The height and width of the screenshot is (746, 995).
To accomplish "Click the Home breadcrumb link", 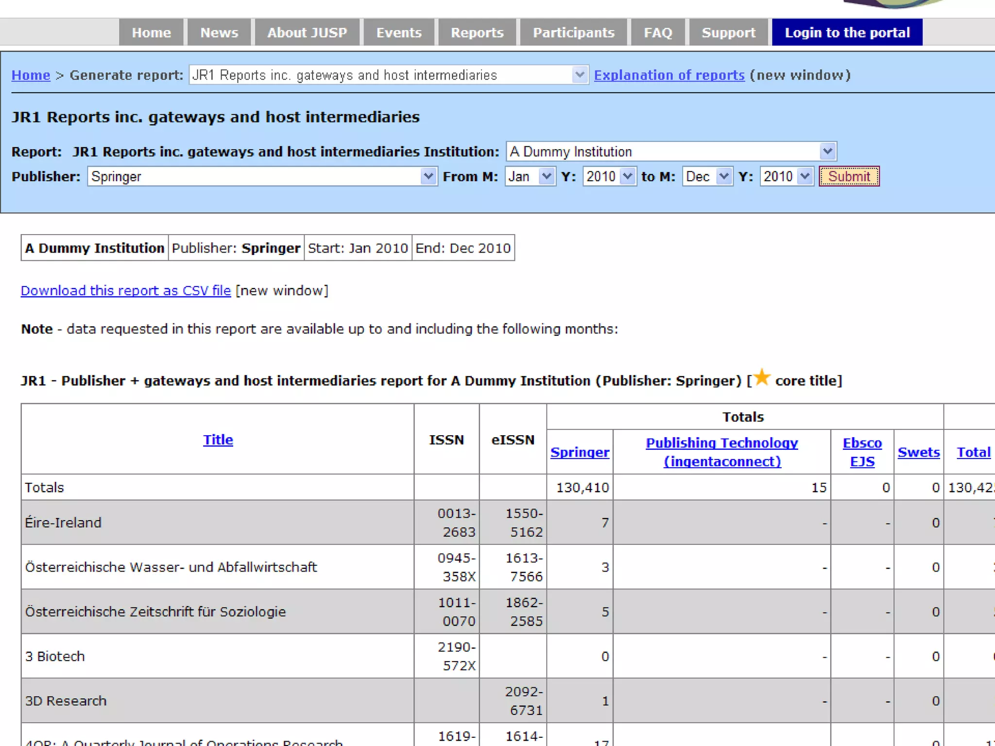I will 31,75.
